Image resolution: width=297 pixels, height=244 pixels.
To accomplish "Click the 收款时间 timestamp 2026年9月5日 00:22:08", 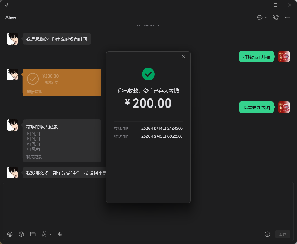I will pyautogui.click(x=162, y=136).
